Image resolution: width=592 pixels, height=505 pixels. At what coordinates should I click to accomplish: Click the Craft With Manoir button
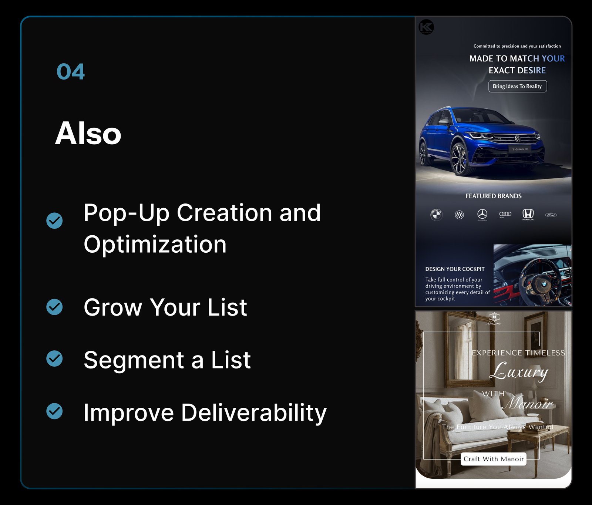[494, 459]
